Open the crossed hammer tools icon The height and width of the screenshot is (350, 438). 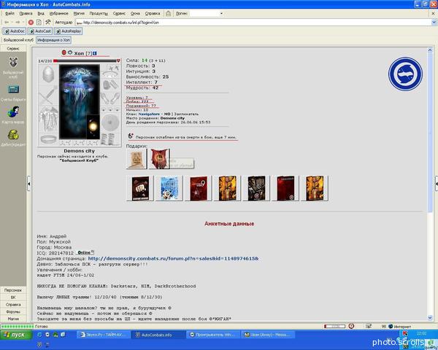click(x=48, y=22)
